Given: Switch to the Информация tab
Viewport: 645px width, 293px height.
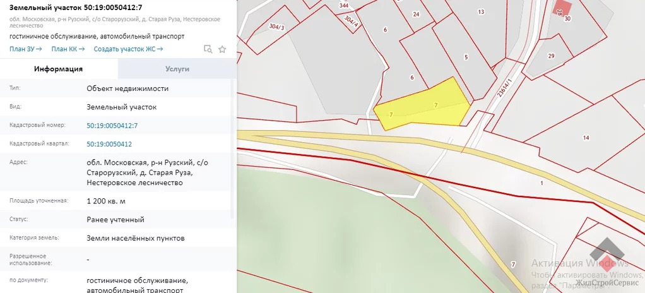Looking at the screenshot, I should (59, 69).
